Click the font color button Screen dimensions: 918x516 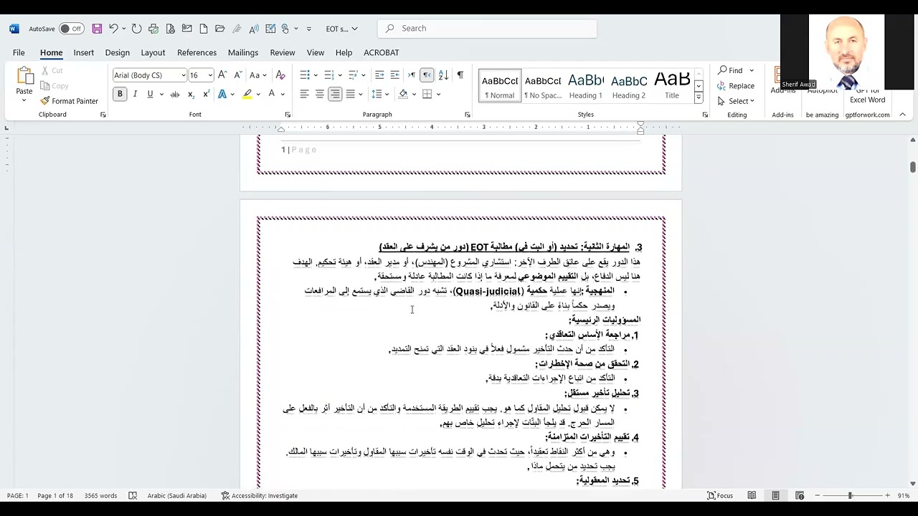click(271, 94)
